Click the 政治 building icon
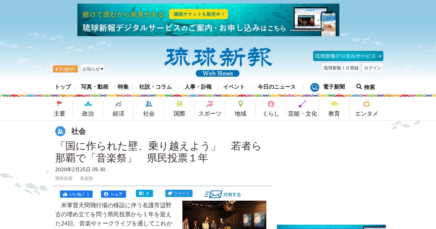Viewport: 436px width, 229px height. (x=88, y=104)
